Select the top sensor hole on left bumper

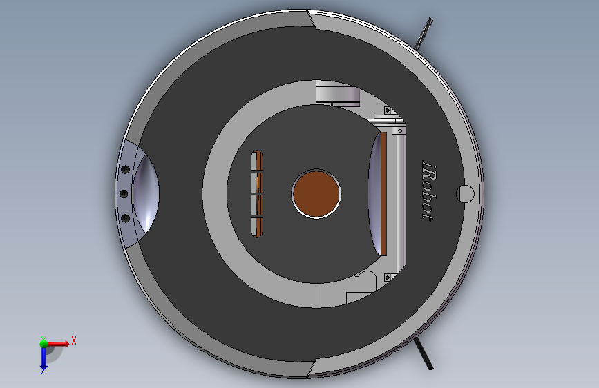125,169
